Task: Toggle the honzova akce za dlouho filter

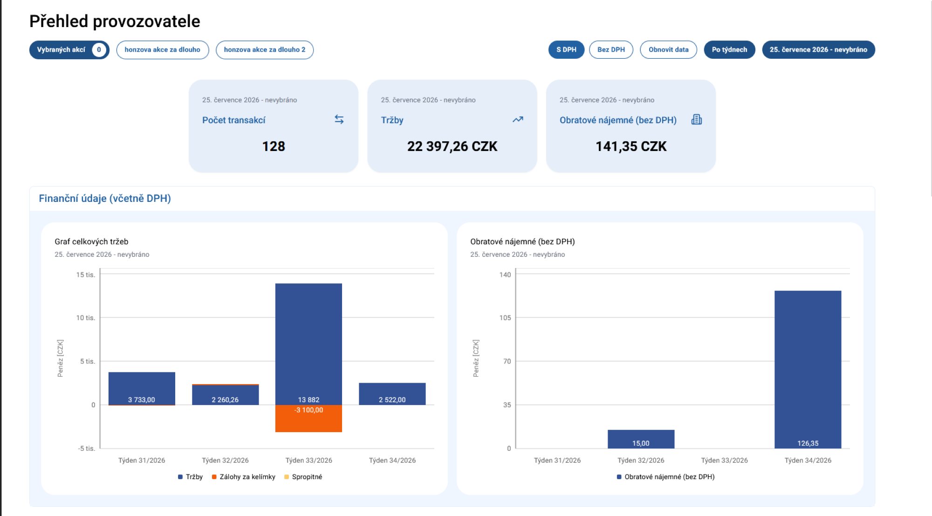Action: 162,50
